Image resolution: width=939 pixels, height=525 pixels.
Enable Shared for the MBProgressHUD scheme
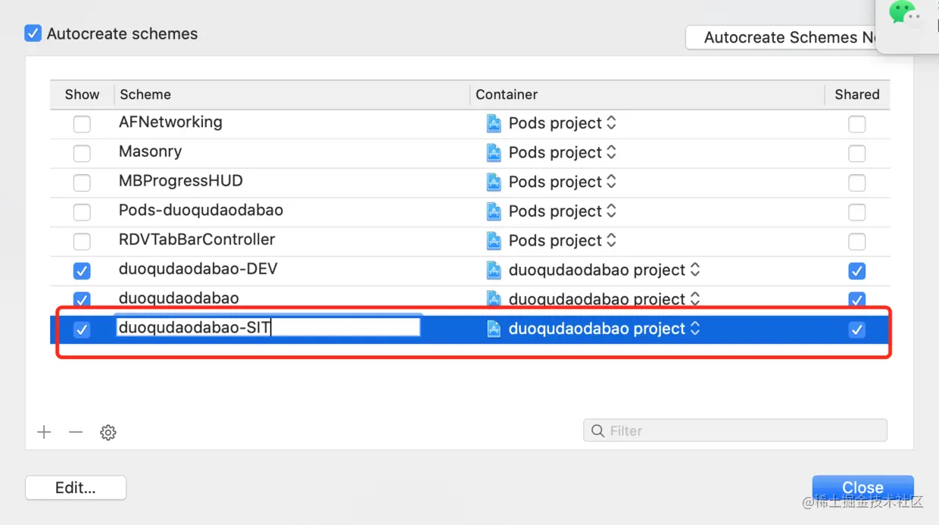[x=856, y=183]
